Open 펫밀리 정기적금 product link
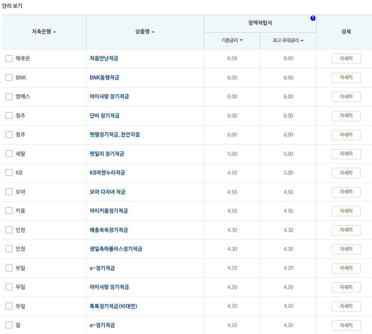The height and width of the screenshot is (334, 372). pos(107,154)
